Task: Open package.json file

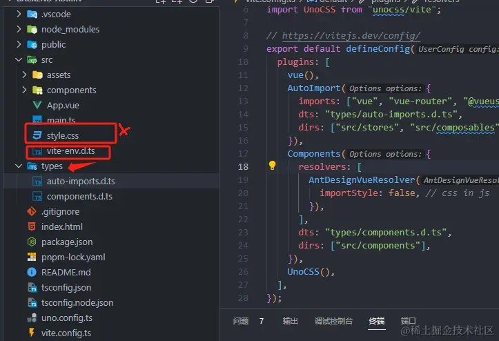Action: click(x=67, y=242)
